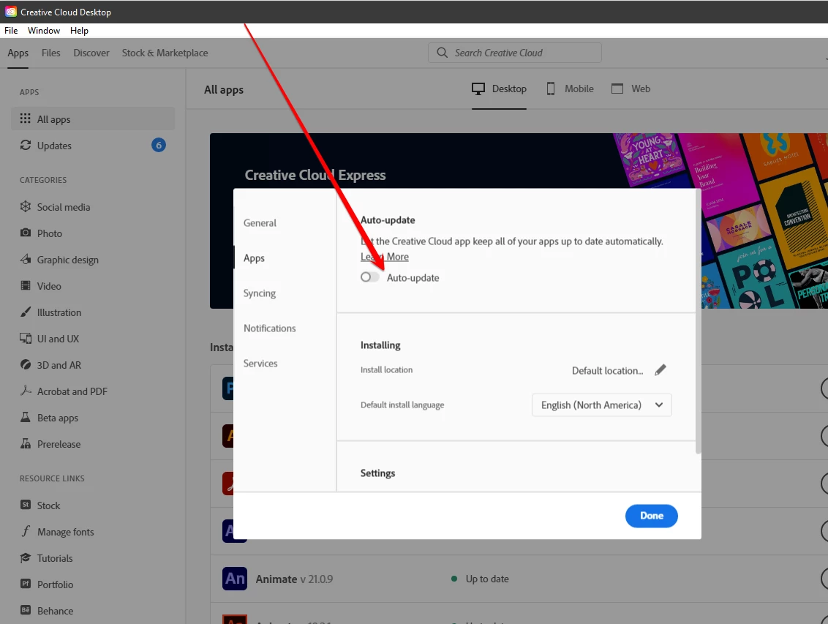Screen dimensions: 828x624
Task: Click the Stock icon in Resource Links
Action: (25, 505)
